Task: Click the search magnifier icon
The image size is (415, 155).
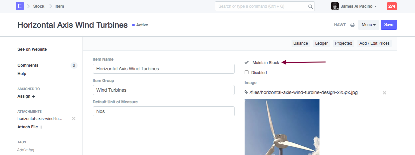Action: coord(310,7)
